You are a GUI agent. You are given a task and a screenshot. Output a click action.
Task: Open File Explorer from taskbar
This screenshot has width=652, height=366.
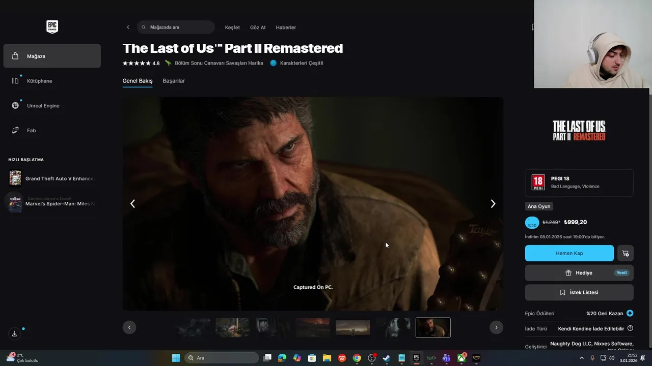(x=327, y=358)
